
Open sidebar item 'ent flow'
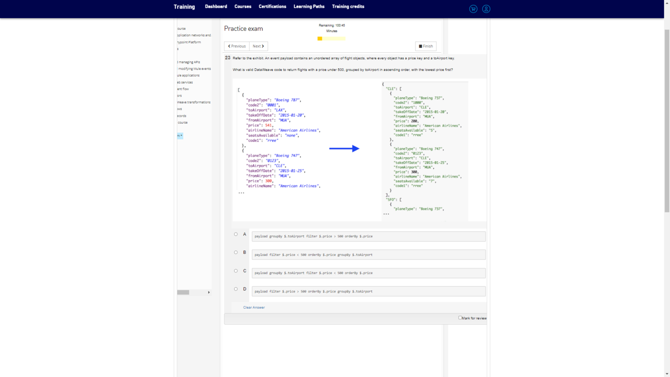[x=183, y=89]
